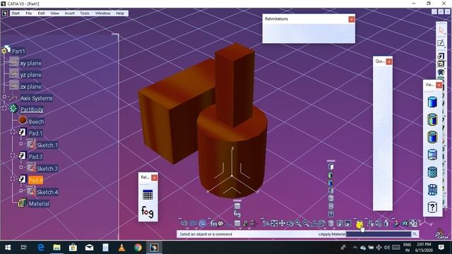Close the Vie... view mode toolbar
The height and width of the screenshot is (254, 452).
pyautogui.click(x=439, y=85)
